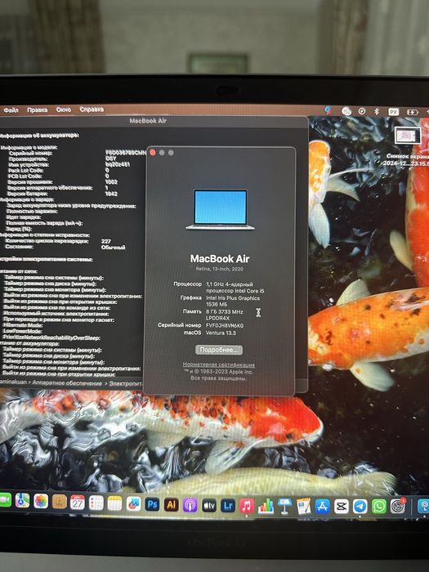Open App Store from the dock
429x572 pixels.
coord(323,507)
